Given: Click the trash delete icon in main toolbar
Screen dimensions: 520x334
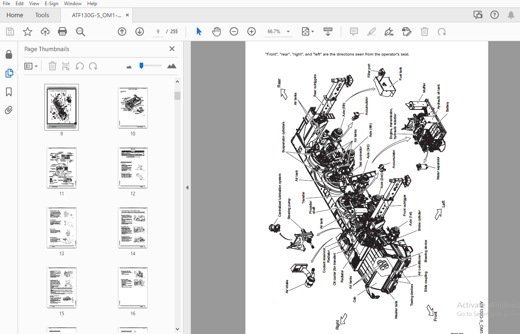Looking at the screenshot, I should 424,32.
